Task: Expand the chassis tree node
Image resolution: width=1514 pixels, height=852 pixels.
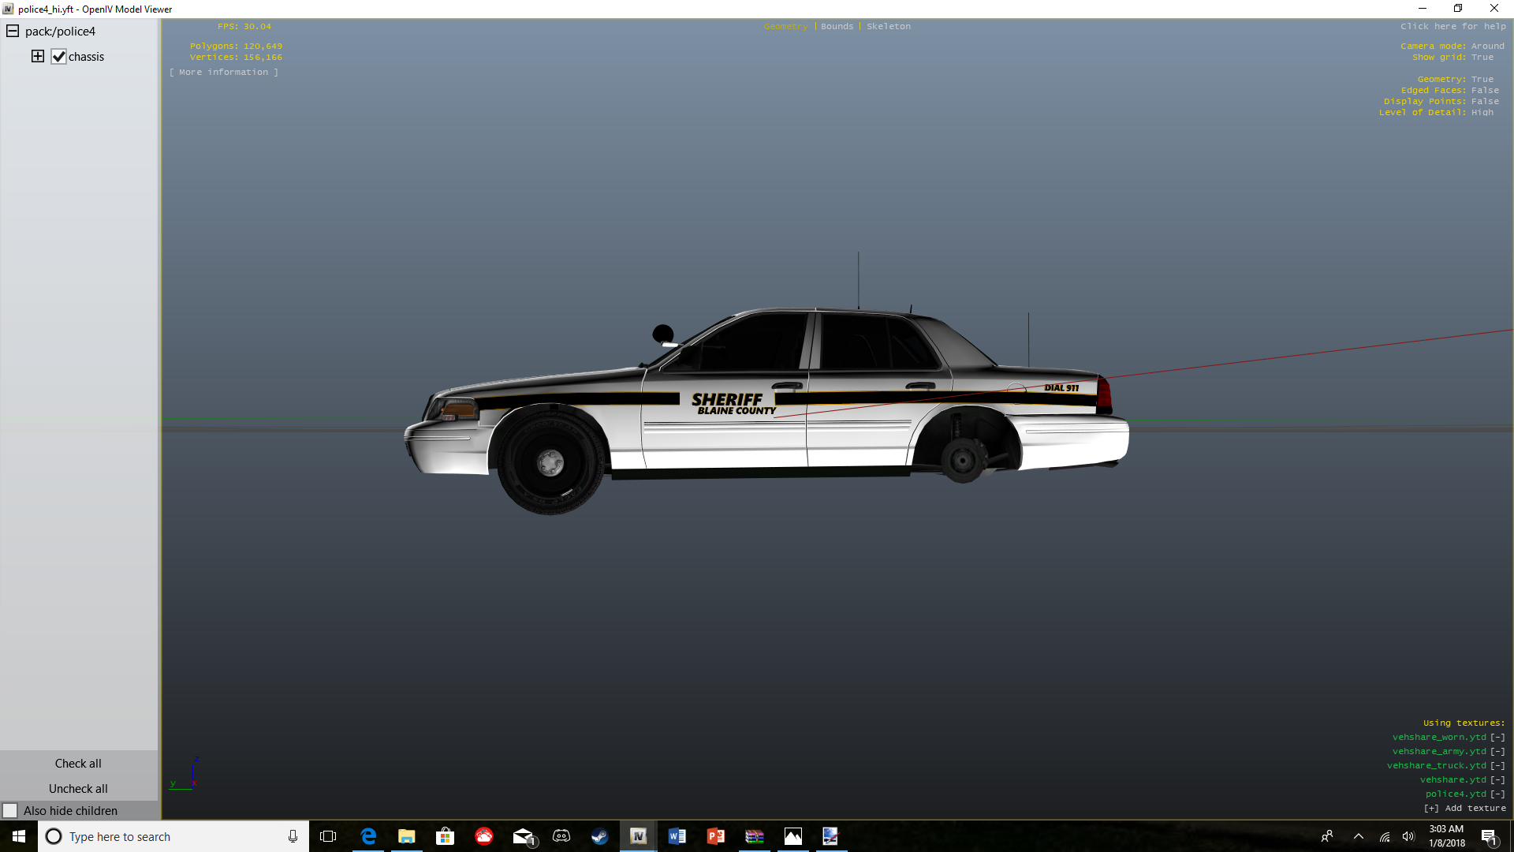Action: tap(37, 56)
